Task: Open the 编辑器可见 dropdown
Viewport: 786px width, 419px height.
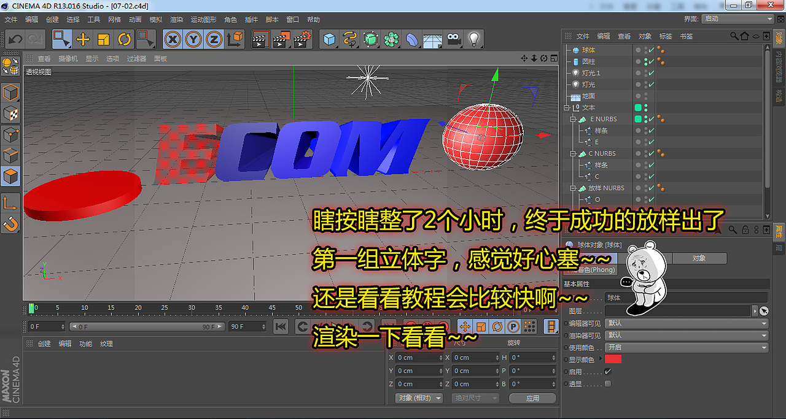Action: click(x=687, y=323)
